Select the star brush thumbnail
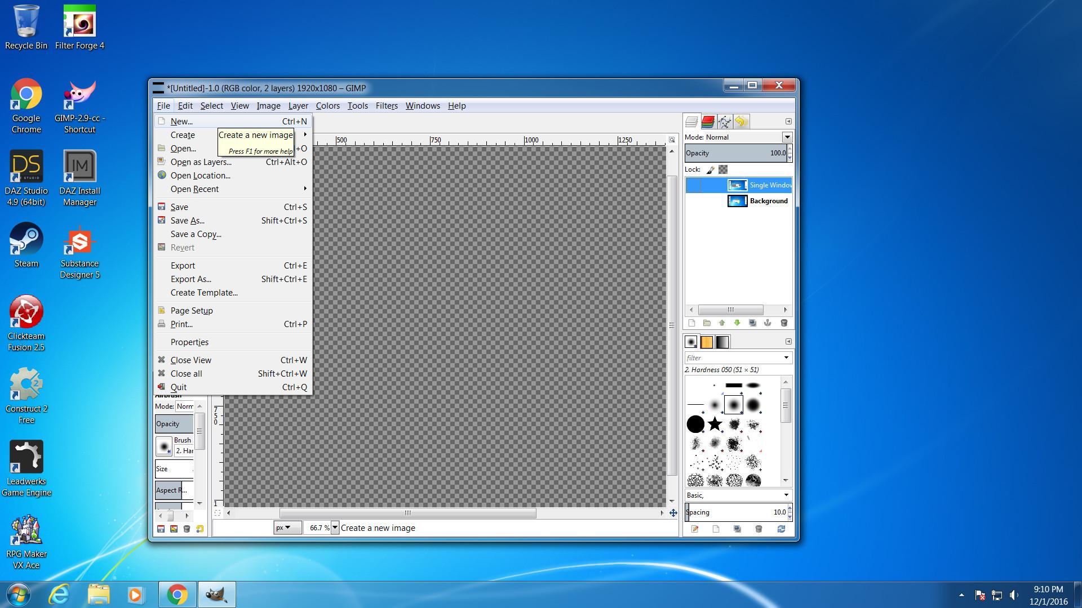This screenshot has height=608, width=1082. [715, 424]
